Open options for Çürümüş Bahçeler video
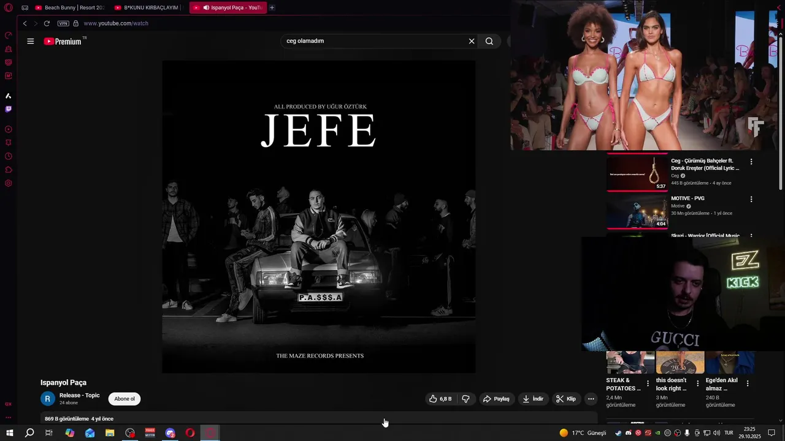 (x=751, y=162)
